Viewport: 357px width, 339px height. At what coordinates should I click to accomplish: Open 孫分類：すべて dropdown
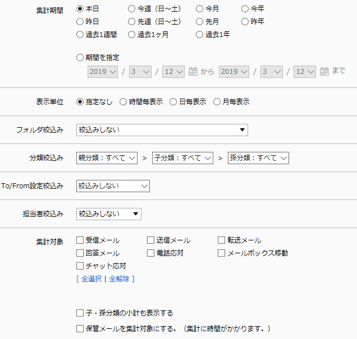(258, 158)
